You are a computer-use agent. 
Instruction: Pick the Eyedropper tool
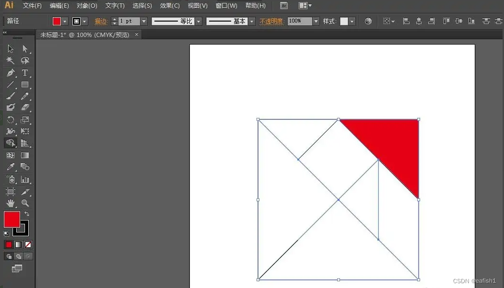(10, 167)
